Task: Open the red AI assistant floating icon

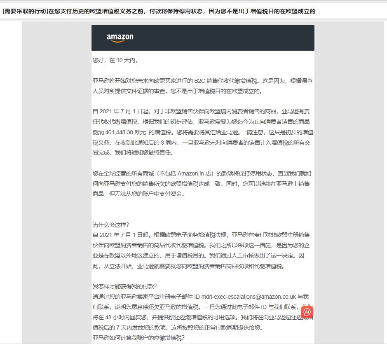Action: (x=307, y=312)
